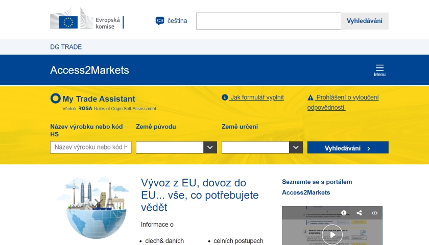Image resolution: width=429 pixels, height=245 pixels.
Task: Open Jak formulář vyplnit help link
Action: [253, 97]
